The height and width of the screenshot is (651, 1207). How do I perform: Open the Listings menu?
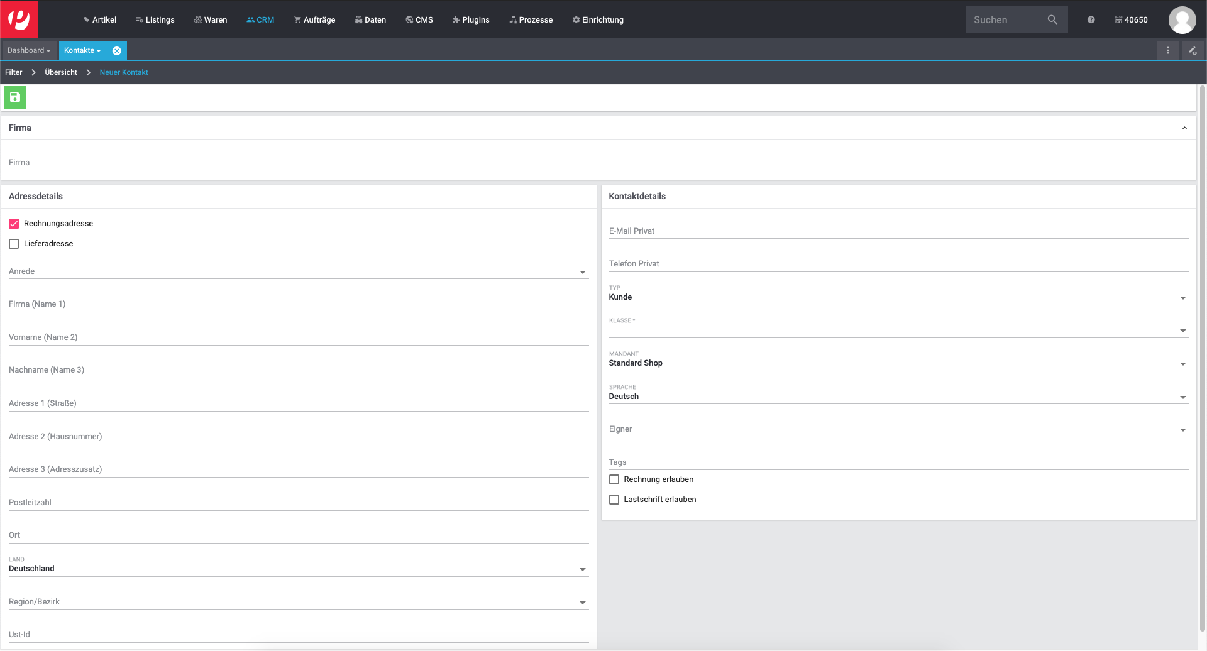pos(155,20)
